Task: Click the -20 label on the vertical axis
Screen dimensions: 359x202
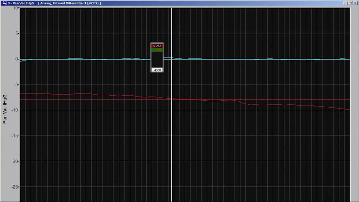Action: [14, 161]
